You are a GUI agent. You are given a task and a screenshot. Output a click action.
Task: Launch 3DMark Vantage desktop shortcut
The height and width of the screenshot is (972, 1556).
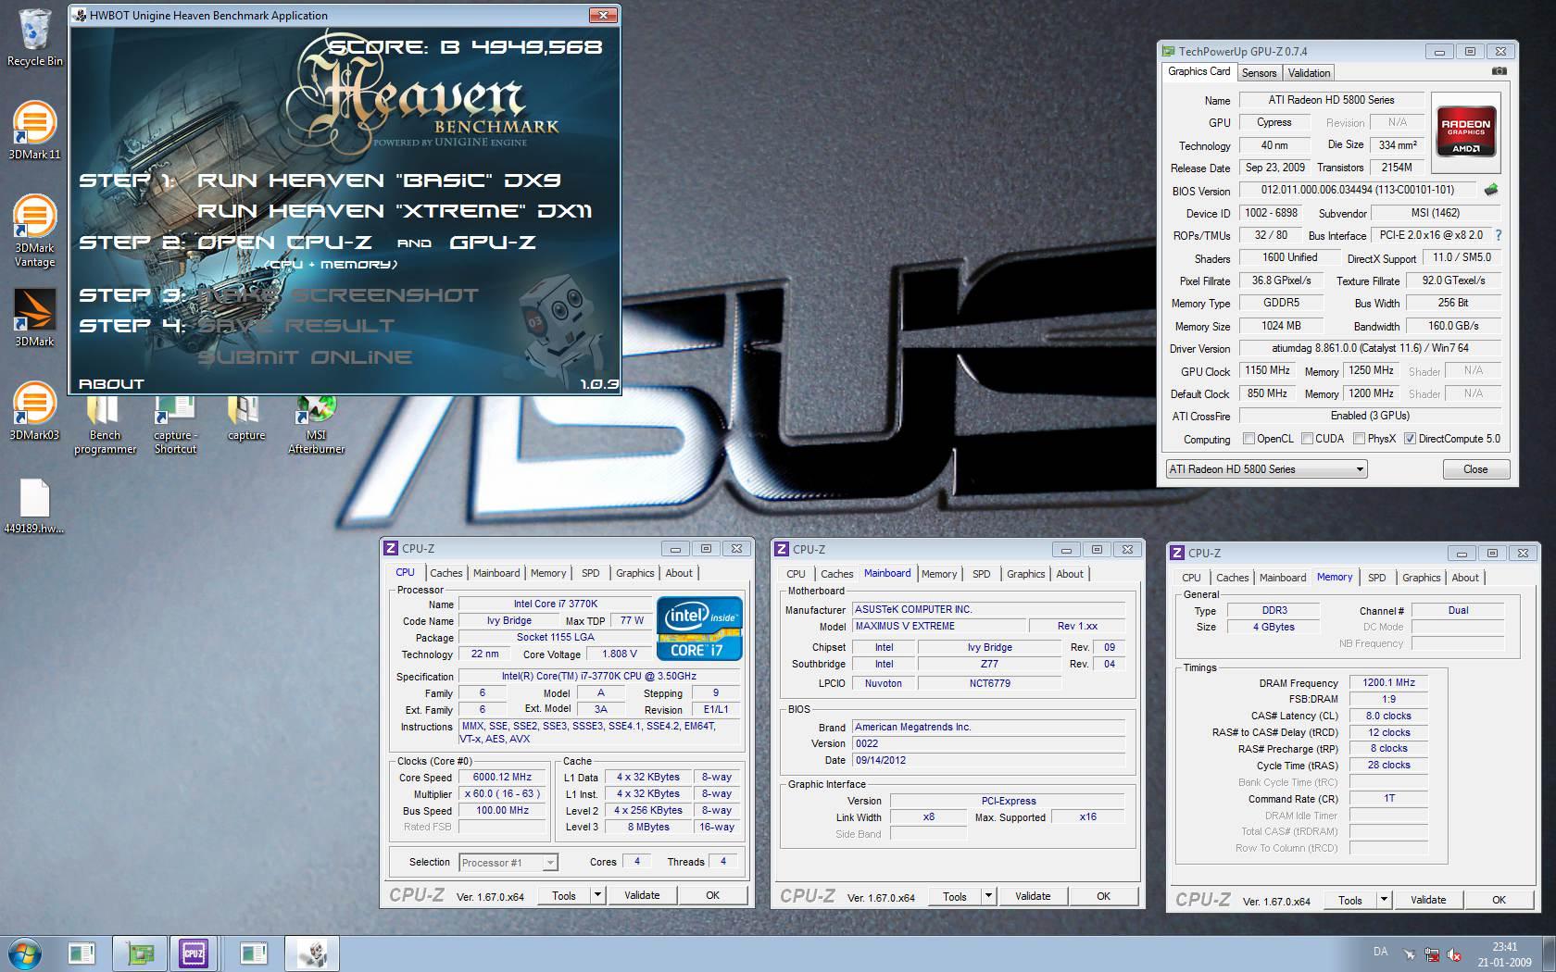[x=34, y=231]
